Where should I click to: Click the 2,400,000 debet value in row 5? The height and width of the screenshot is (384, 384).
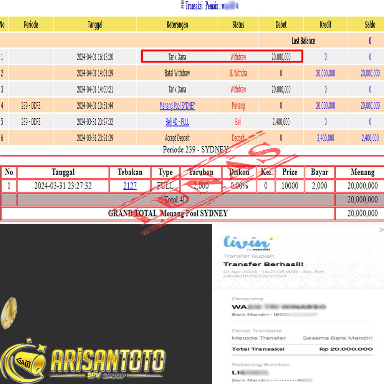[x=281, y=122]
